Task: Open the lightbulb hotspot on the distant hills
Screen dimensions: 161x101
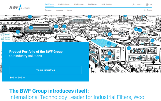Action: click(89, 16)
